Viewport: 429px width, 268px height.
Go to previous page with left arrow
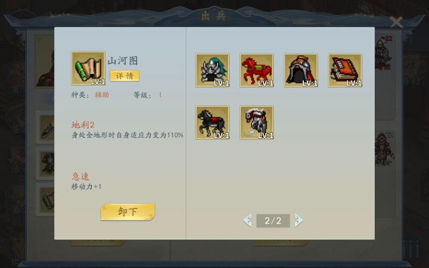click(x=248, y=220)
